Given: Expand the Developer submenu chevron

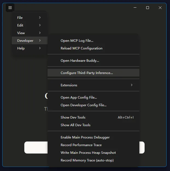Looking at the screenshot, I should click(x=40, y=40).
